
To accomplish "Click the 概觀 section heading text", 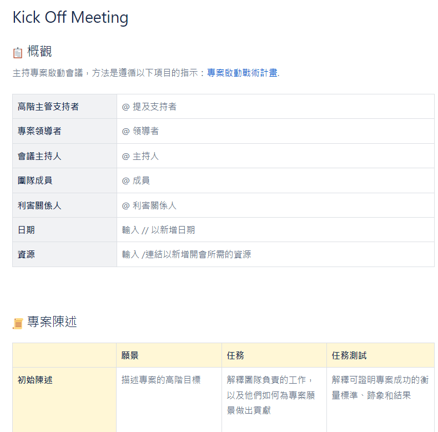I will [39, 52].
